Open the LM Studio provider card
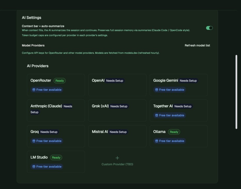 point(56,162)
